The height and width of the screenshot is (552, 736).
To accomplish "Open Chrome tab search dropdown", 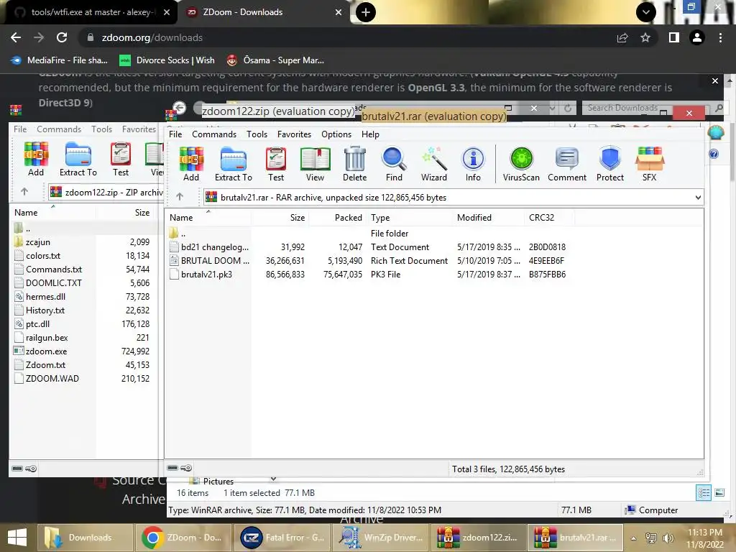I will (x=646, y=12).
